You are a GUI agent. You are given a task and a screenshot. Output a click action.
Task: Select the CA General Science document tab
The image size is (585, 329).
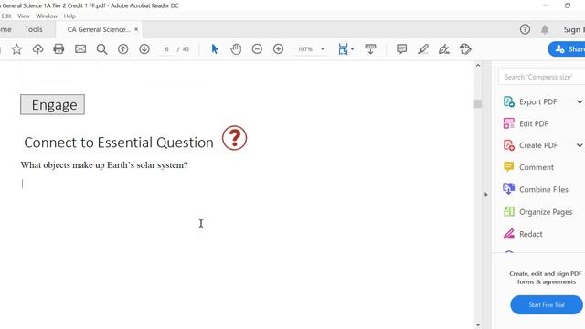pyautogui.click(x=99, y=29)
